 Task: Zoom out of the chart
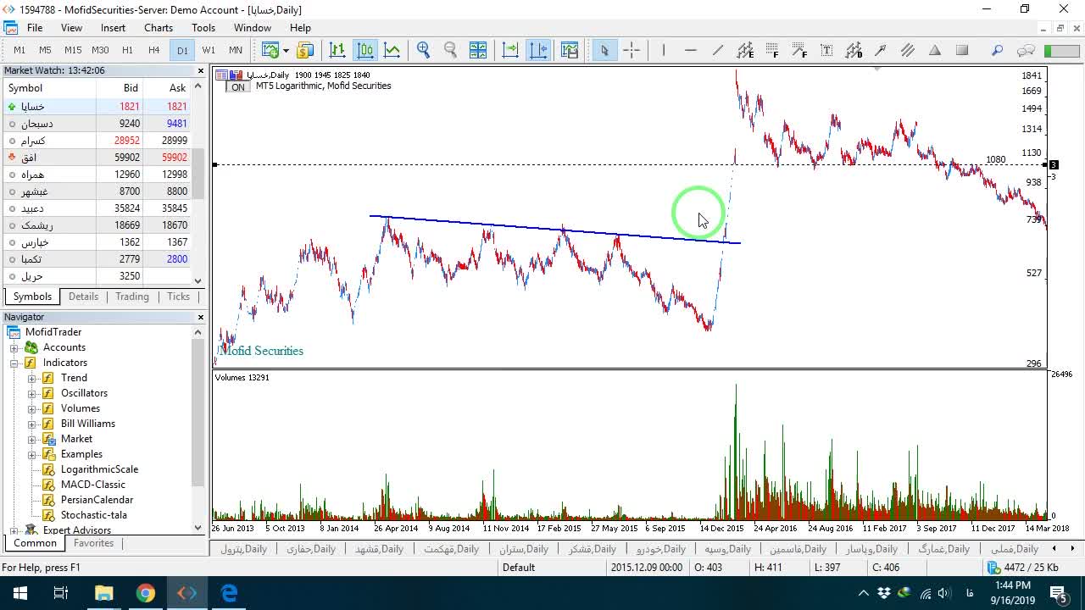(450, 50)
